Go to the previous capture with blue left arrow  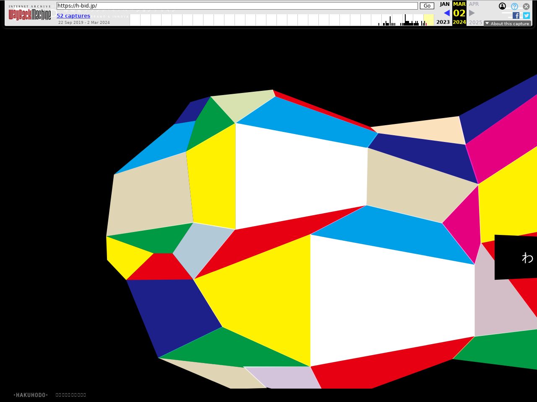(x=447, y=13)
